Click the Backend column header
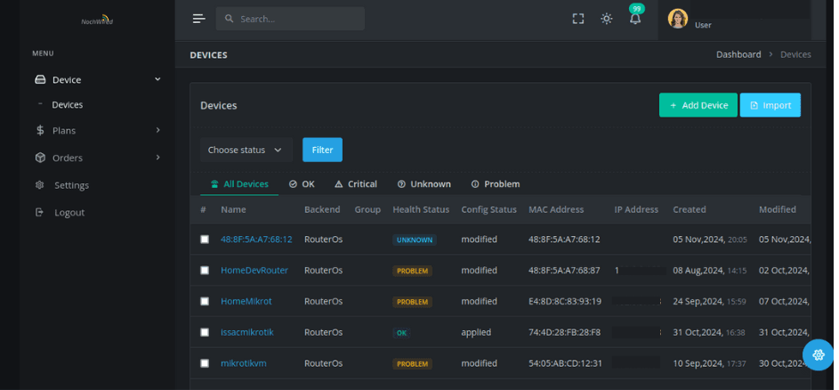839x390 pixels. (322, 209)
